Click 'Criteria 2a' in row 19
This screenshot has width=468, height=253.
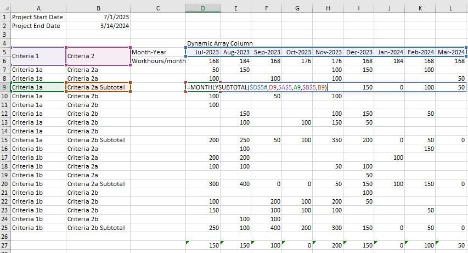(98, 175)
